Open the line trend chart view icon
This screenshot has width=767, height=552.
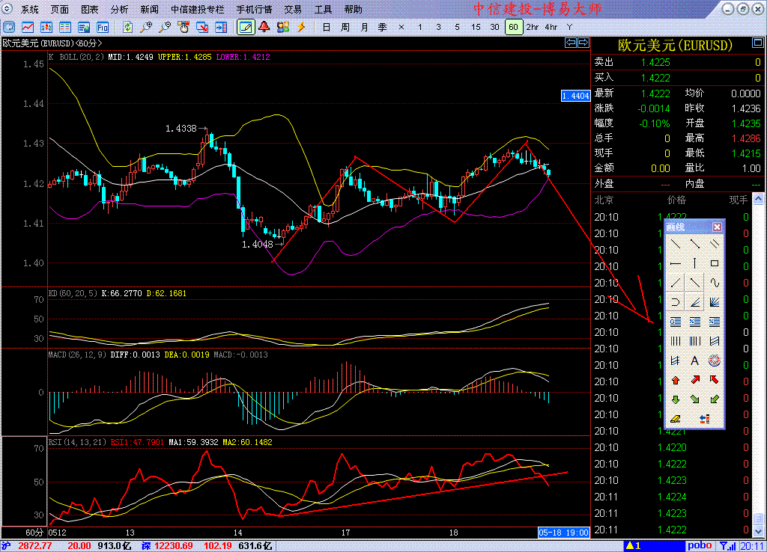pyautogui.click(x=28, y=28)
